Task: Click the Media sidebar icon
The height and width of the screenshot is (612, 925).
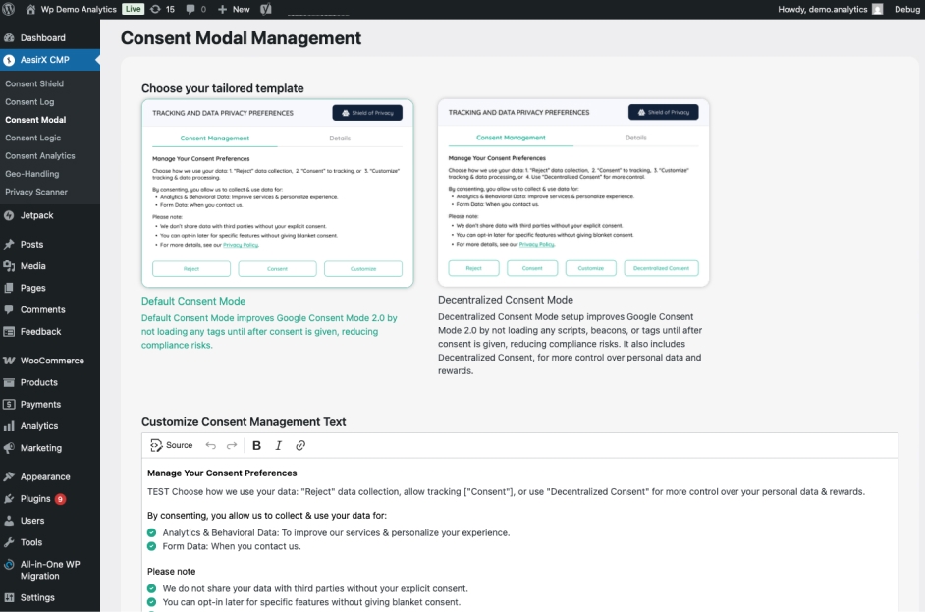Action: tap(9, 266)
